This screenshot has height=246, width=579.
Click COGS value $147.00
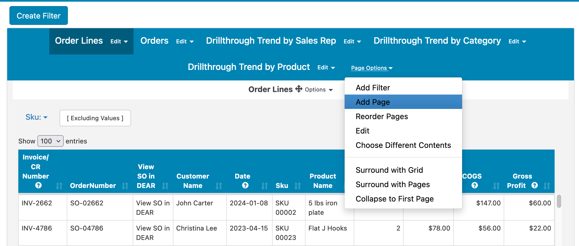(x=488, y=203)
